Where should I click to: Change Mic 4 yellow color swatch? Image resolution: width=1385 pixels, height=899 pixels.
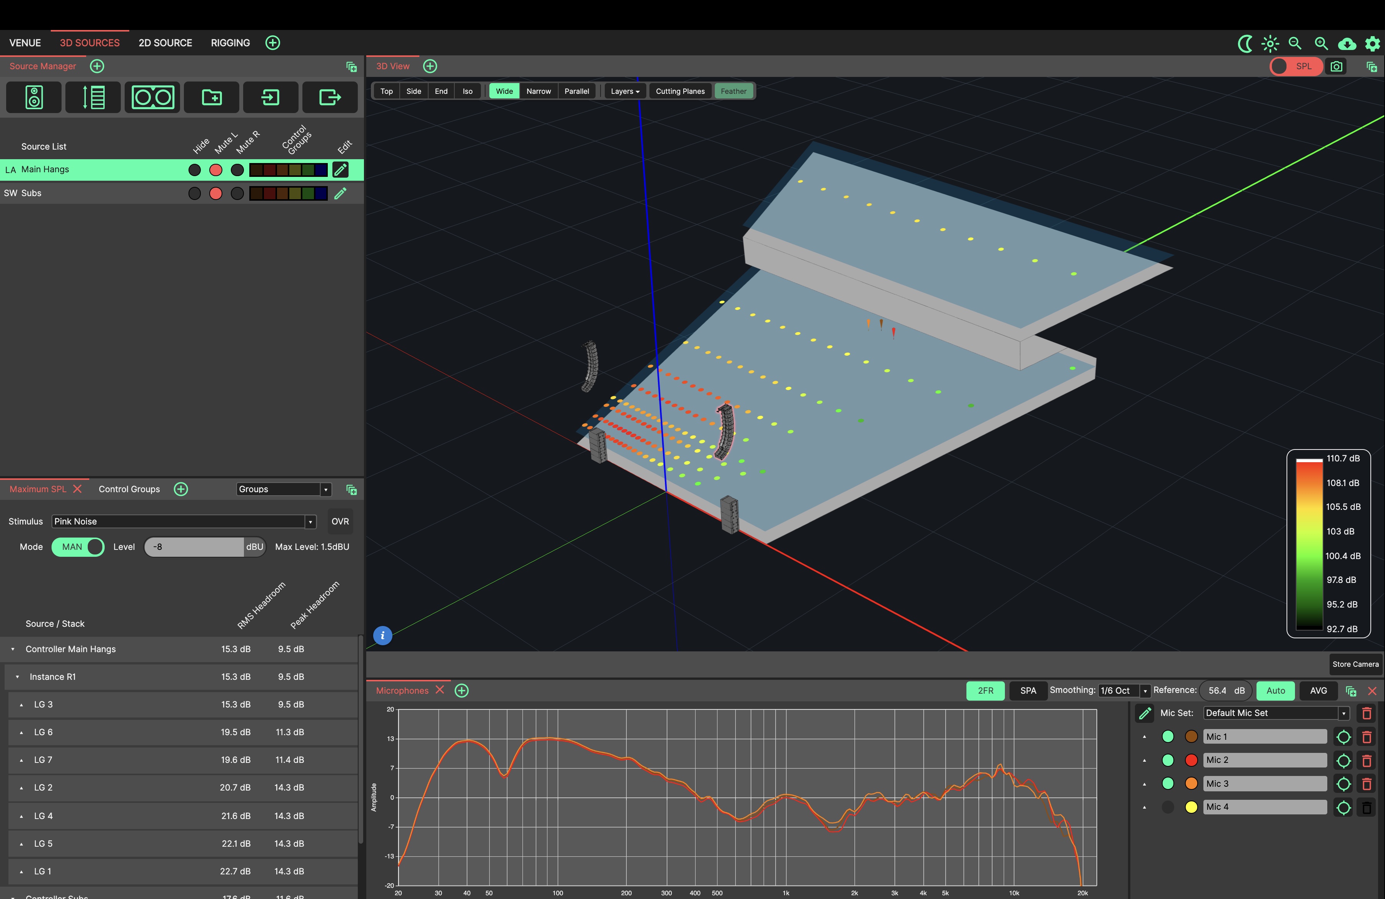[1191, 807]
